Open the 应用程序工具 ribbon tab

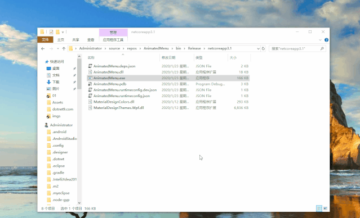coord(113,40)
